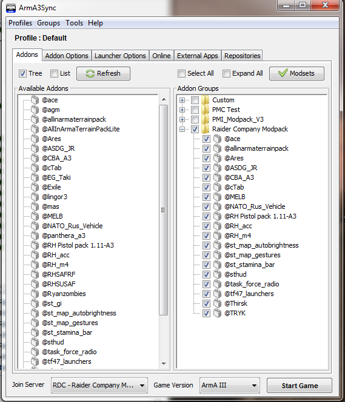Uncheck the Raider Company Modpack checkbox
This screenshot has width=345, height=402.
195,129
